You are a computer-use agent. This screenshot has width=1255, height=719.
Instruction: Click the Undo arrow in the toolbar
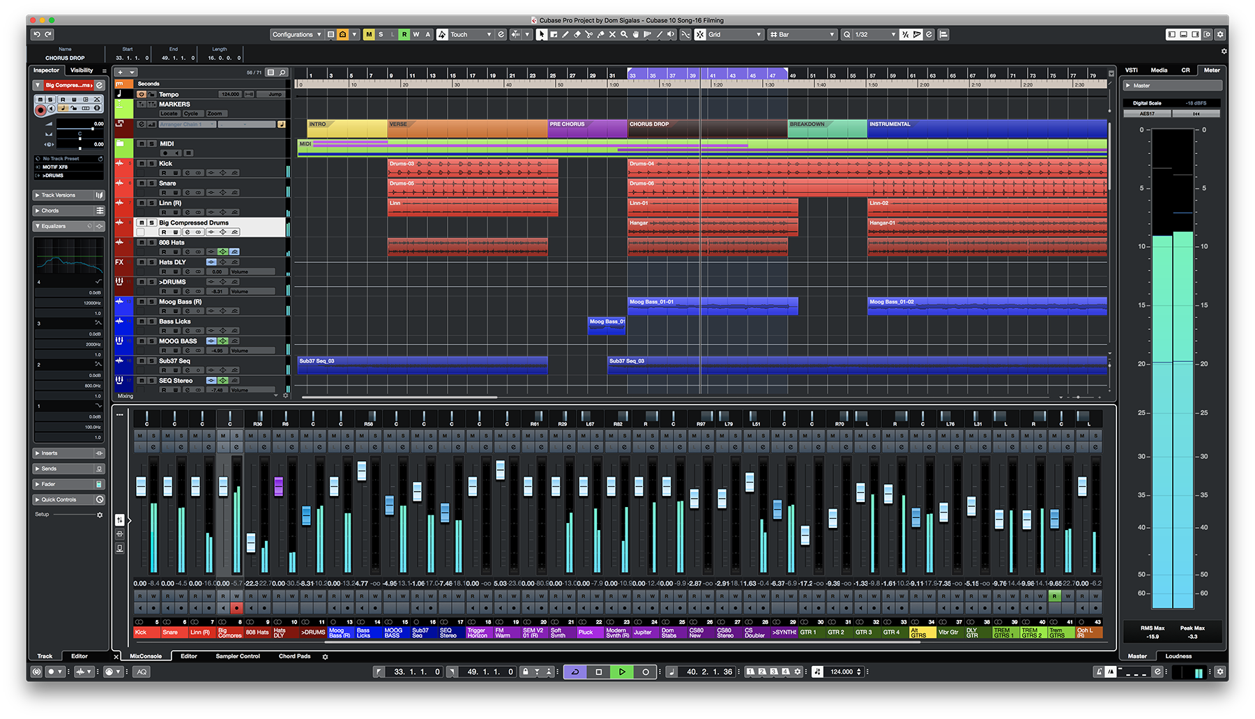37,34
